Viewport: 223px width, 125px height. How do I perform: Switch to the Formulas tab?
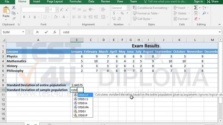pos(76,1)
